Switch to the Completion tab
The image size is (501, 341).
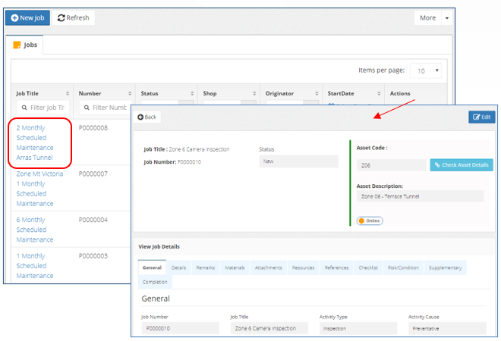155,282
